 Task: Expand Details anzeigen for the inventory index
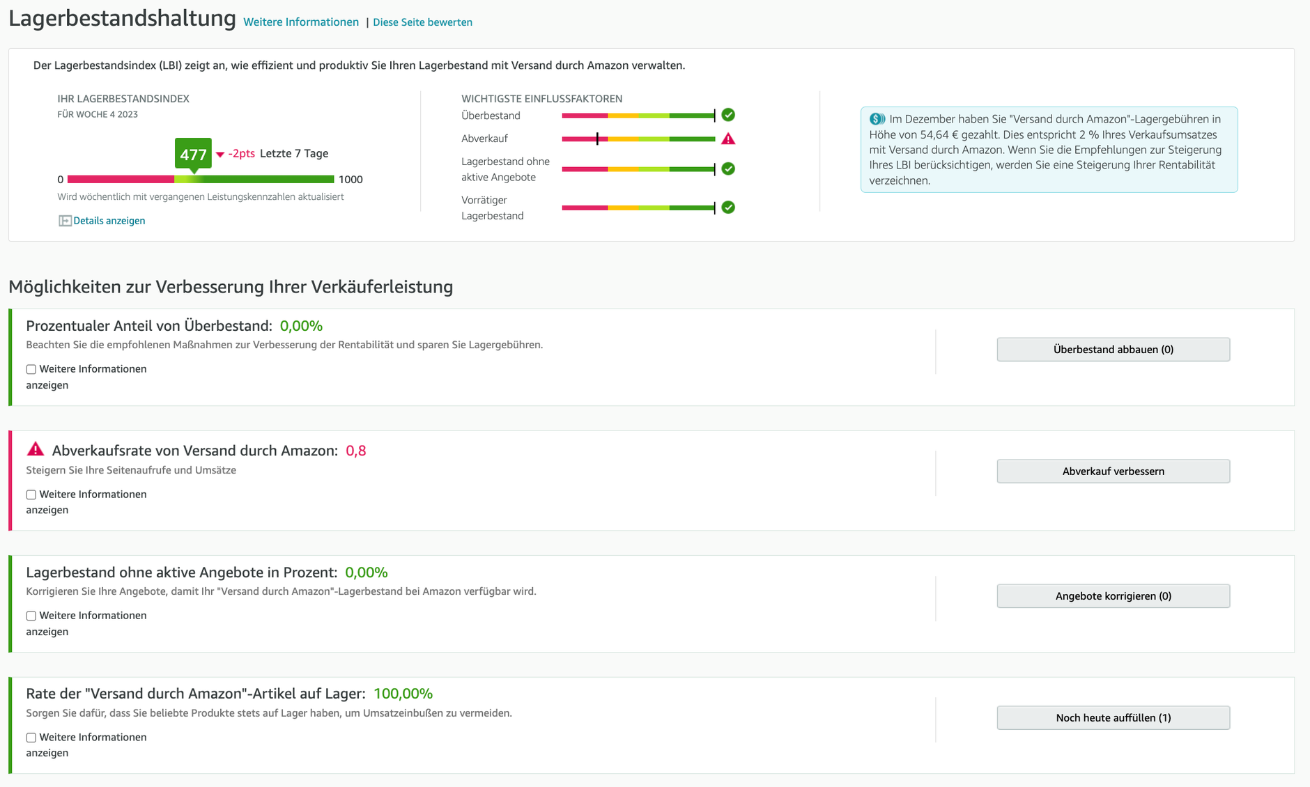(109, 221)
